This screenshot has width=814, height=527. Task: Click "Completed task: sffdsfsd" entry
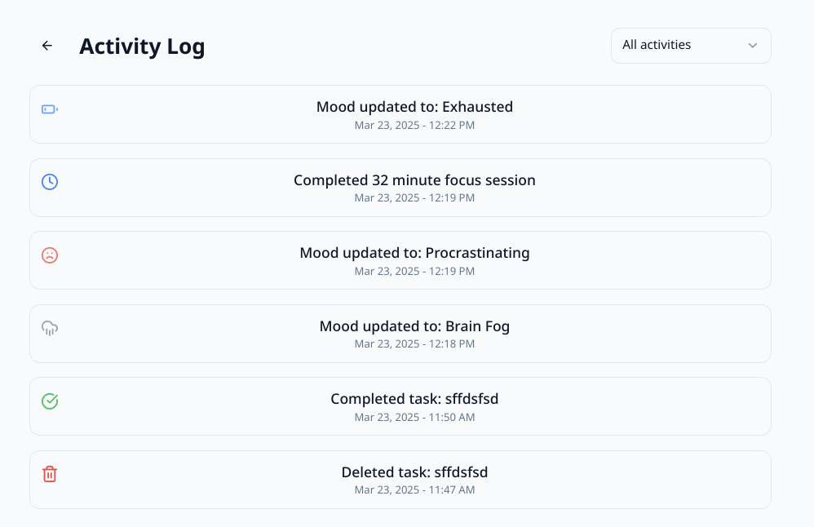point(414,399)
